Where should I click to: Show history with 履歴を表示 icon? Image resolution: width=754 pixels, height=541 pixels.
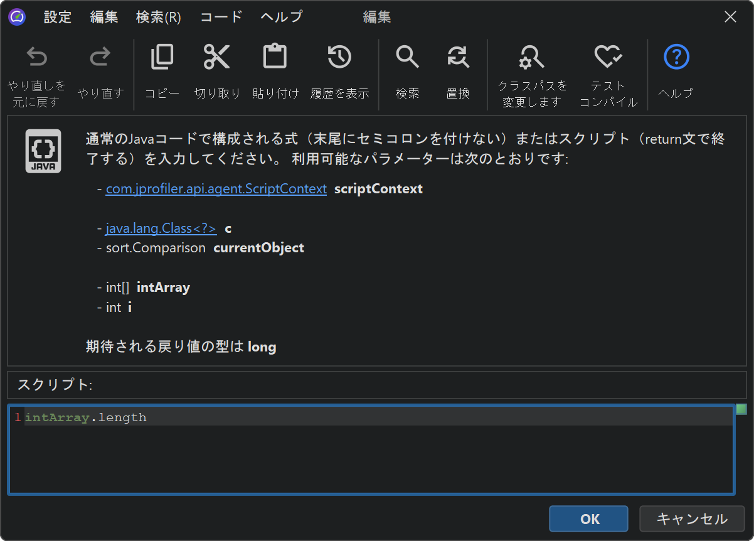coord(339,58)
